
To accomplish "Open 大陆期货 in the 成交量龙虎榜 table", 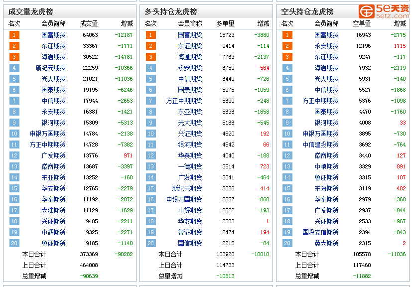I will coord(53,210).
